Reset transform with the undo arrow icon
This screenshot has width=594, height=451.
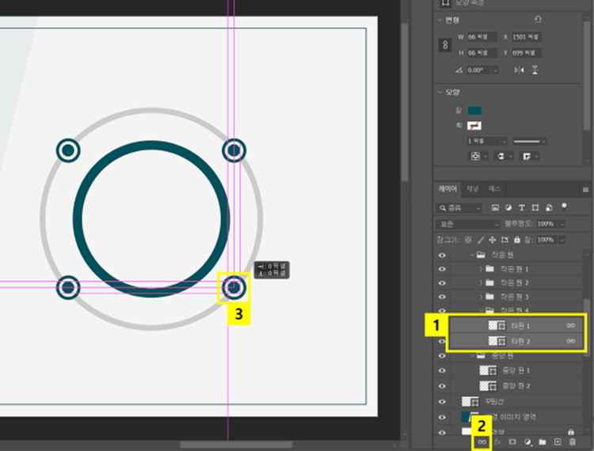[x=538, y=19]
